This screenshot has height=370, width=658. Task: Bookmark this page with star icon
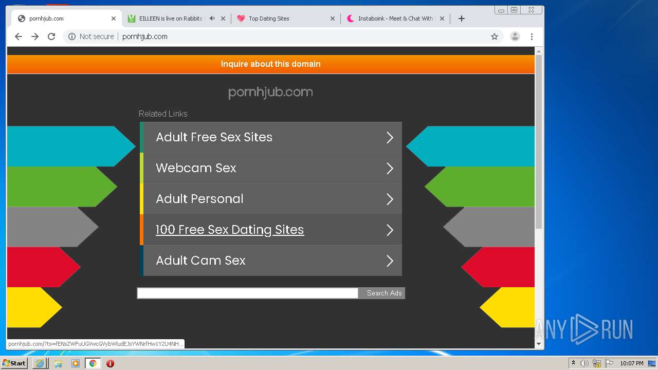(x=495, y=36)
